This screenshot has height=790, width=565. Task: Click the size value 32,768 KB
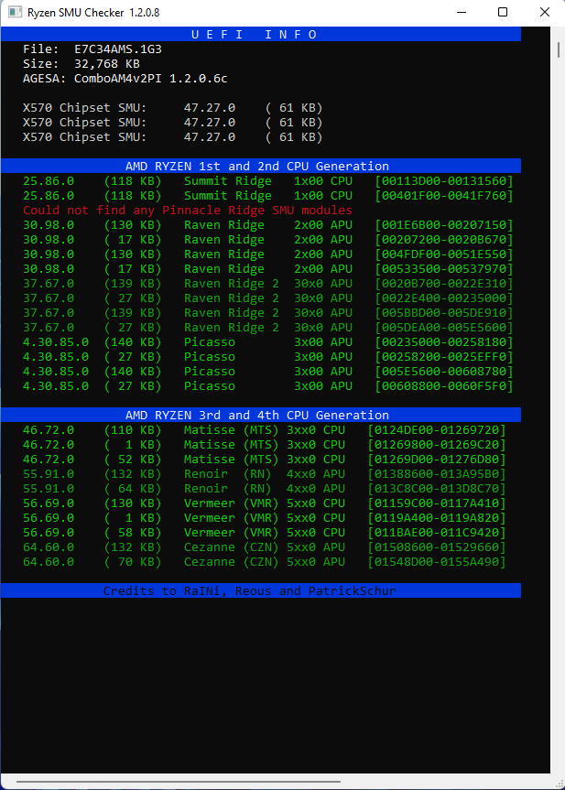[x=107, y=64]
